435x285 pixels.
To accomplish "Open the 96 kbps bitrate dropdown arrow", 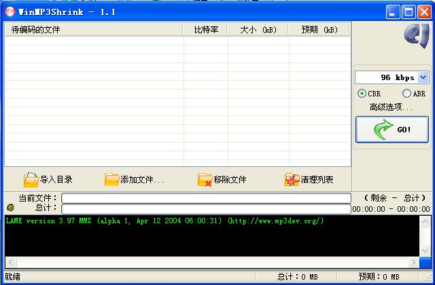I will click(423, 77).
